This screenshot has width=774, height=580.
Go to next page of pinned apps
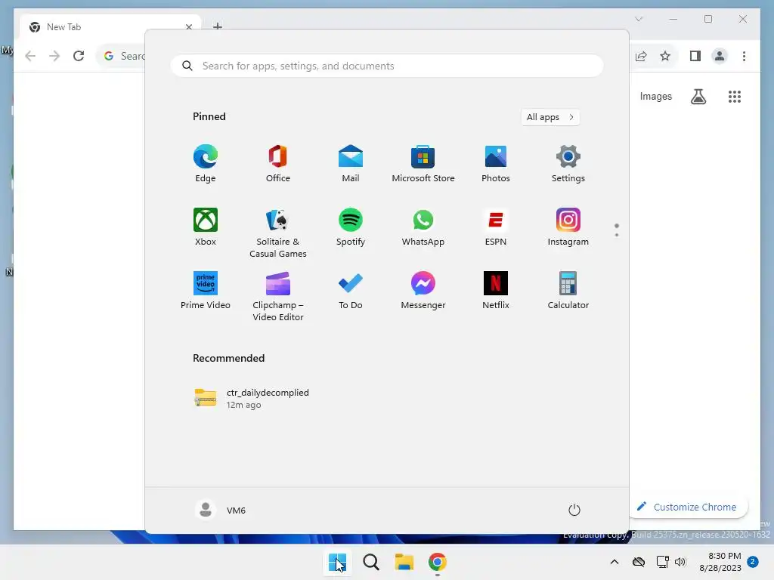tap(617, 235)
